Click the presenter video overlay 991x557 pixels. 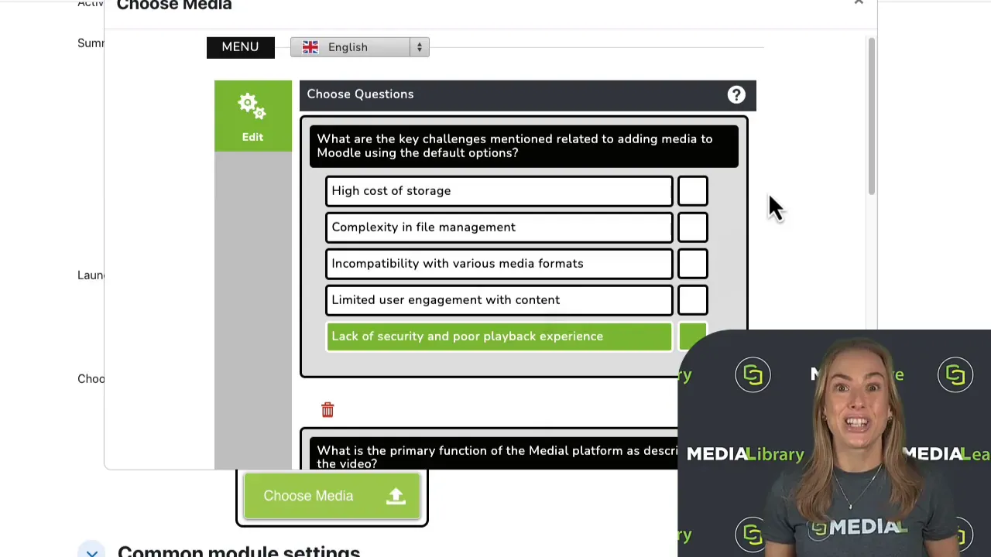click(834, 443)
